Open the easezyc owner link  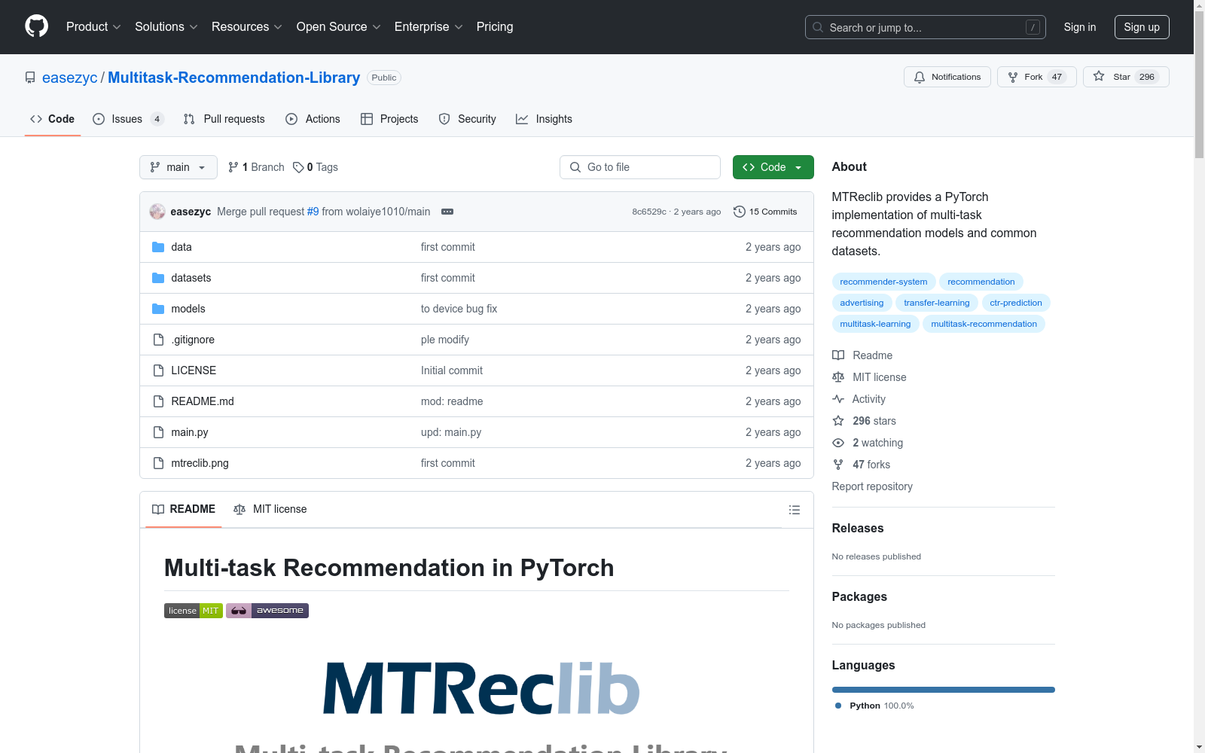click(x=70, y=78)
